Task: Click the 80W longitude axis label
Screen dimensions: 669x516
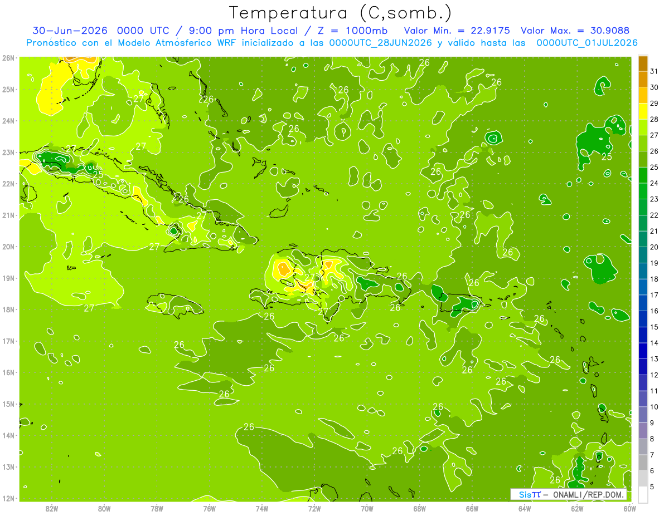Action: tap(104, 508)
